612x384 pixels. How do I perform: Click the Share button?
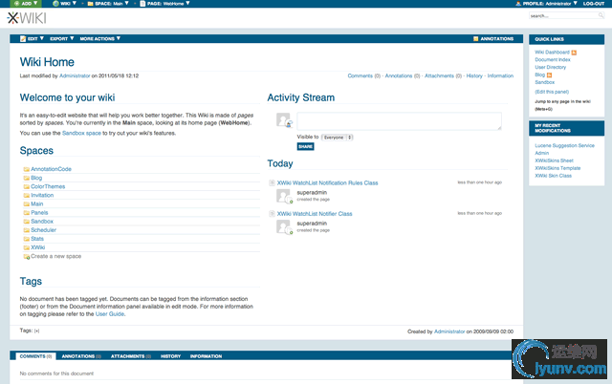coord(305,146)
